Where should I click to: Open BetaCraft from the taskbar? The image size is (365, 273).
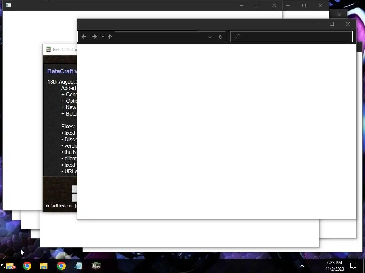point(96,266)
